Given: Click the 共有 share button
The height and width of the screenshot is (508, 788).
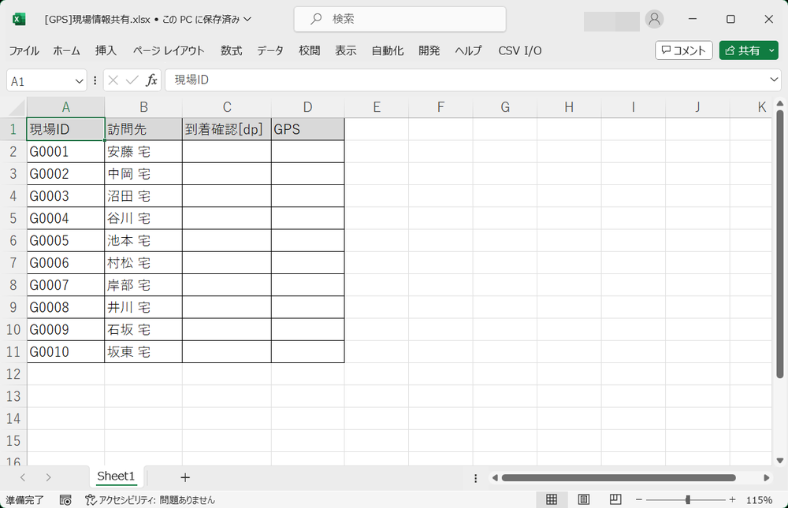Looking at the screenshot, I should [x=743, y=50].
